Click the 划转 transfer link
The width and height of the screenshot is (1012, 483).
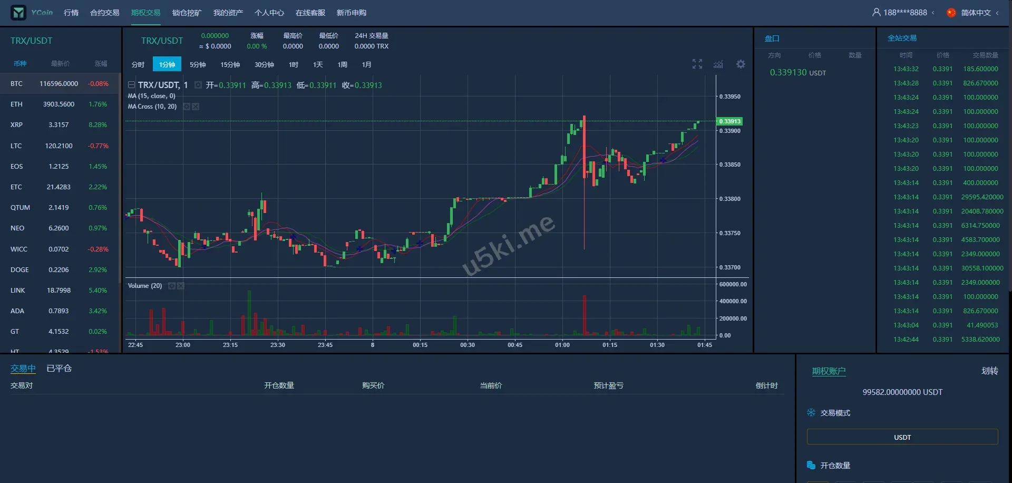click(x=989, y=371)
